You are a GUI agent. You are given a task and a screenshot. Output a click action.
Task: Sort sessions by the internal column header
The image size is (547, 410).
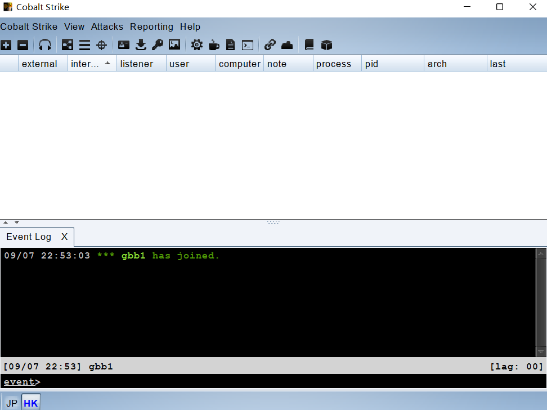coord(92,64)
